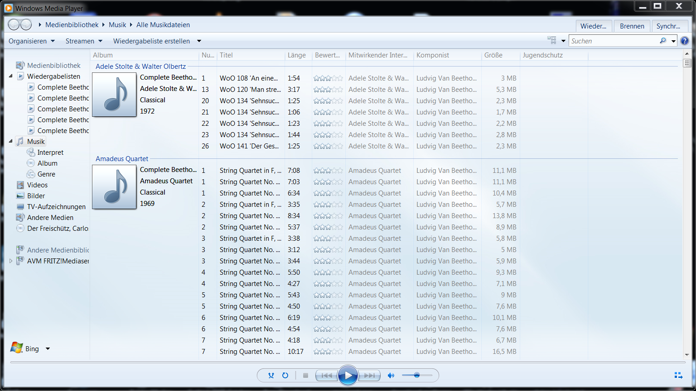Image resolution: width=696 pixels, height=391 pixels.
Task: Collapse the Wiedergabelisten tree node
Action: point(11,76)
